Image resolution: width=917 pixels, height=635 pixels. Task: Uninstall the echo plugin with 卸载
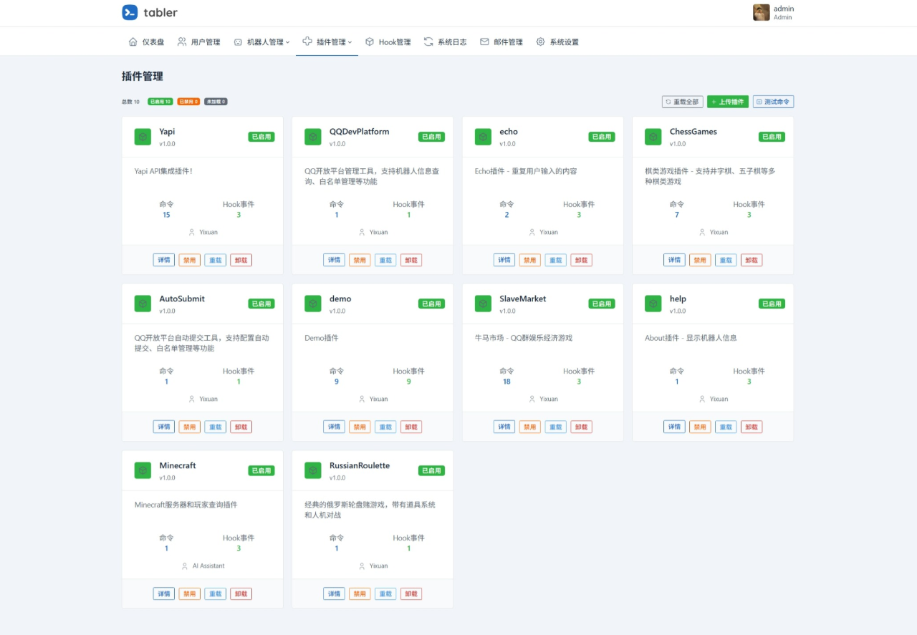coord(582,260)
